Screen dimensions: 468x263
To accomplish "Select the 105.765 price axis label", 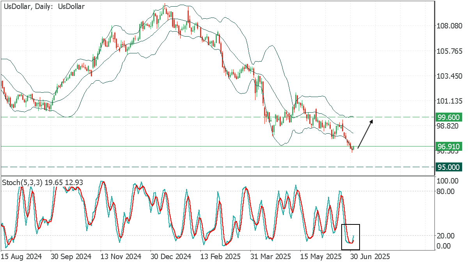I will pos(449,51).
